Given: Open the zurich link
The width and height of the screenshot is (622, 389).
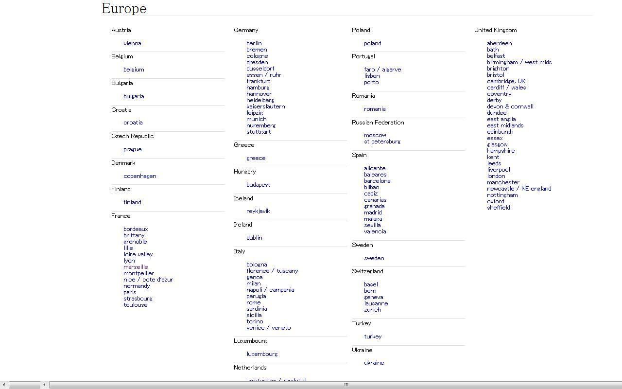Looking at the screenshot, I should (x=373, y=310).
